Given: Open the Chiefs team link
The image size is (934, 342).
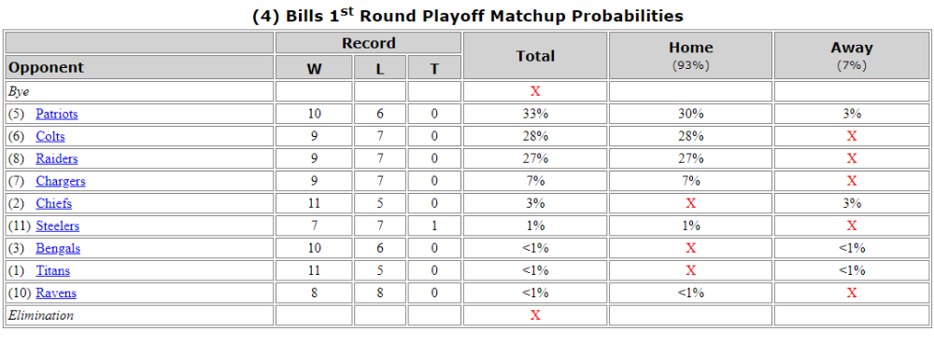Looking at the screenshot, I should [x=53, y=203].
